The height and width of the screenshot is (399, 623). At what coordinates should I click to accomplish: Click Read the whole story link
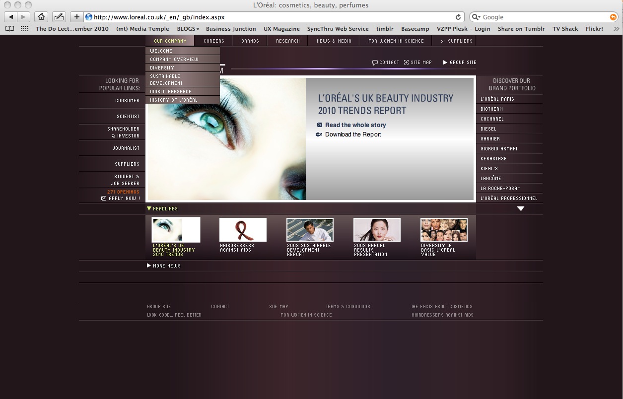(x=355, y=125)
